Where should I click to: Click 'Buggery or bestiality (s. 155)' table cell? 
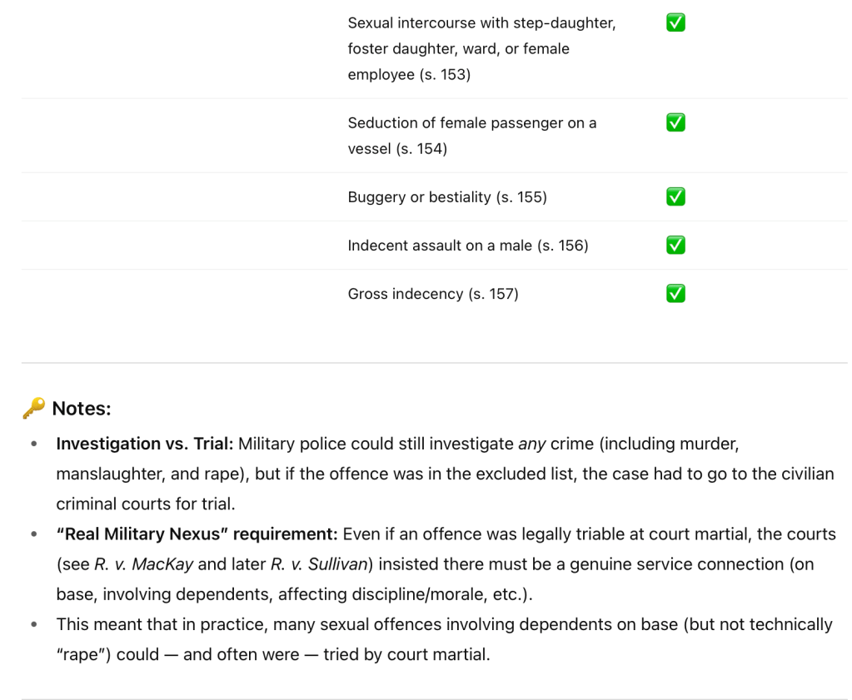pyautogui.click(x=447, y=197)
